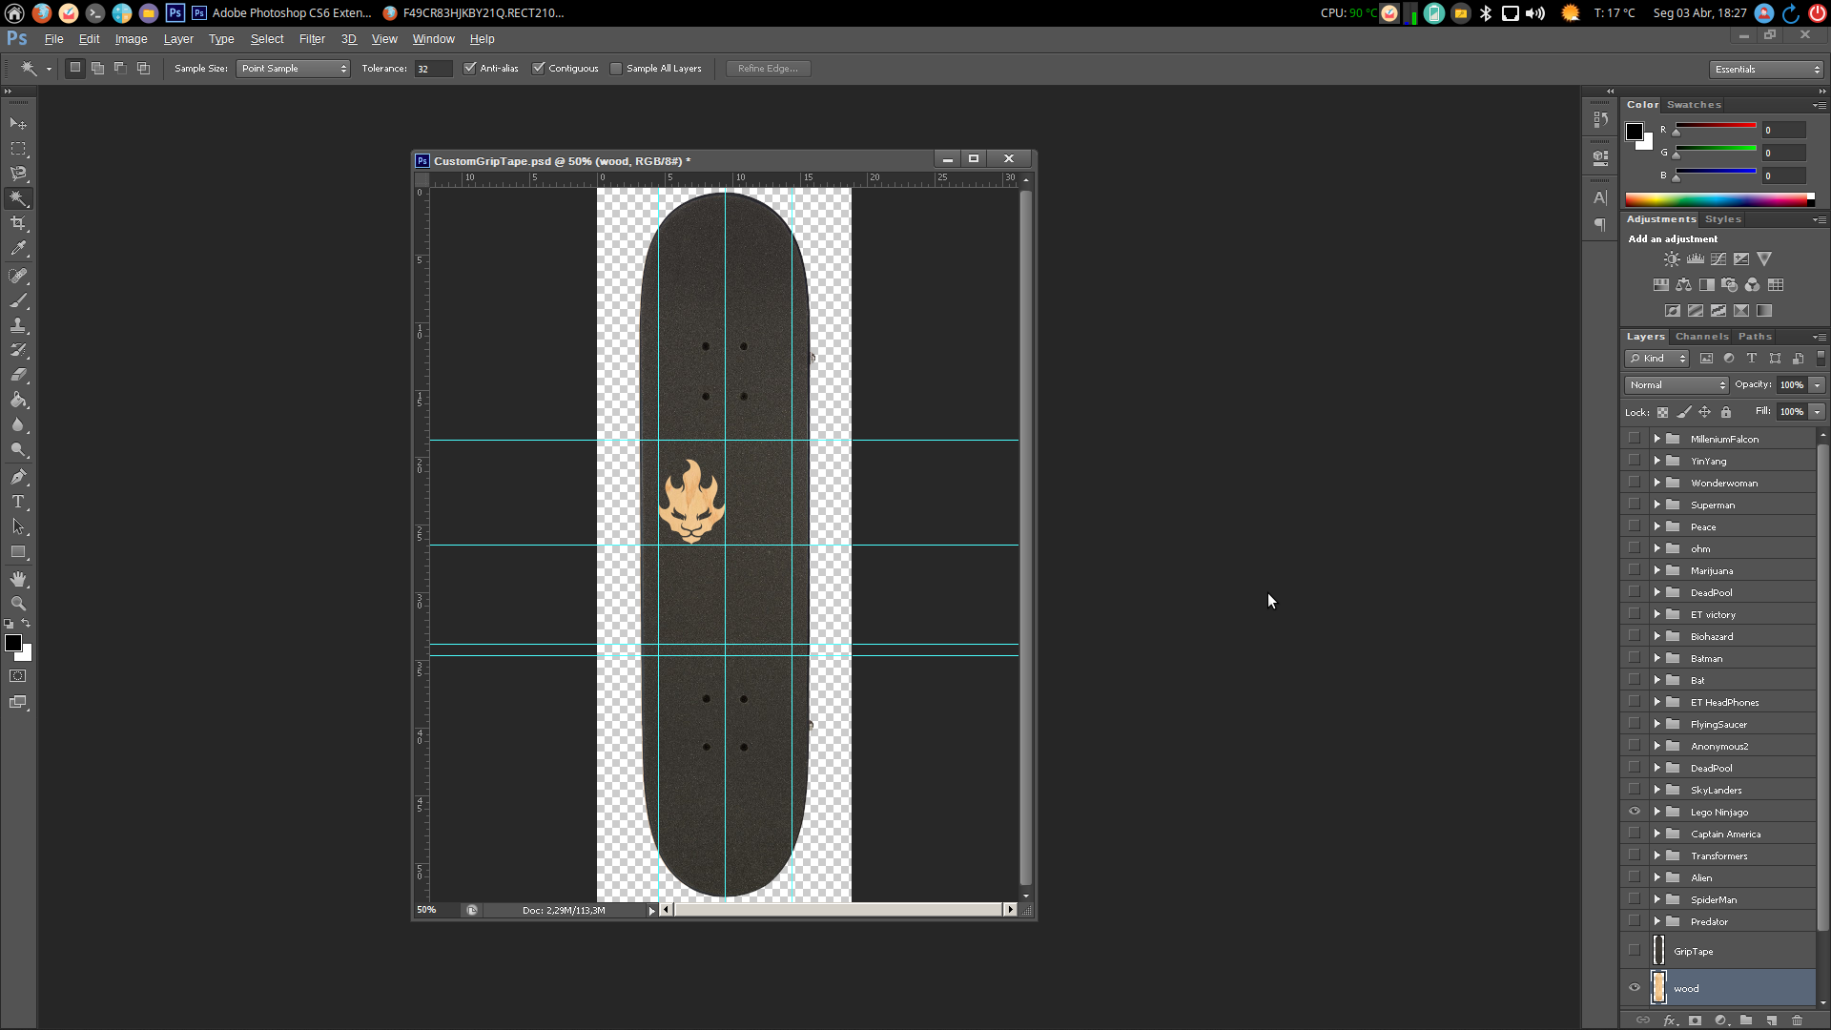Screen dimensions: 1831x1030
Task: Open the Filter menu
Action: tap(312, 39)
